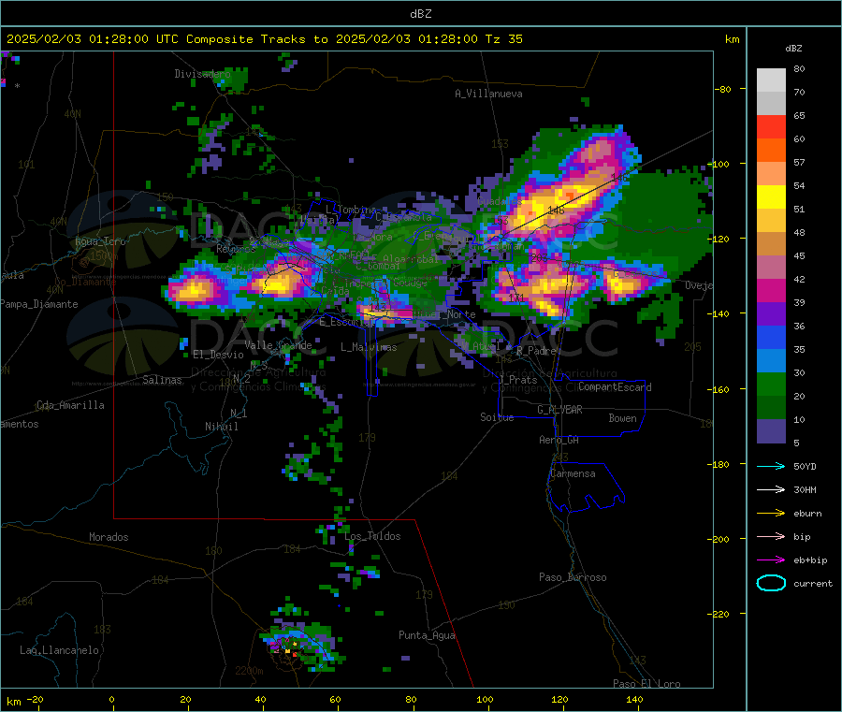Click the 'Aero_GA' map label

pos(559,440)
